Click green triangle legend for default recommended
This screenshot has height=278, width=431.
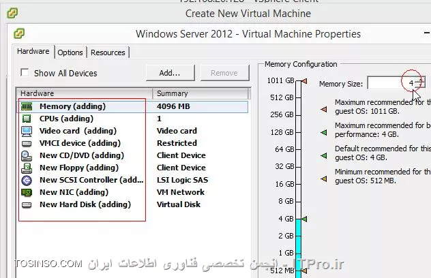(x=324, y=156)
